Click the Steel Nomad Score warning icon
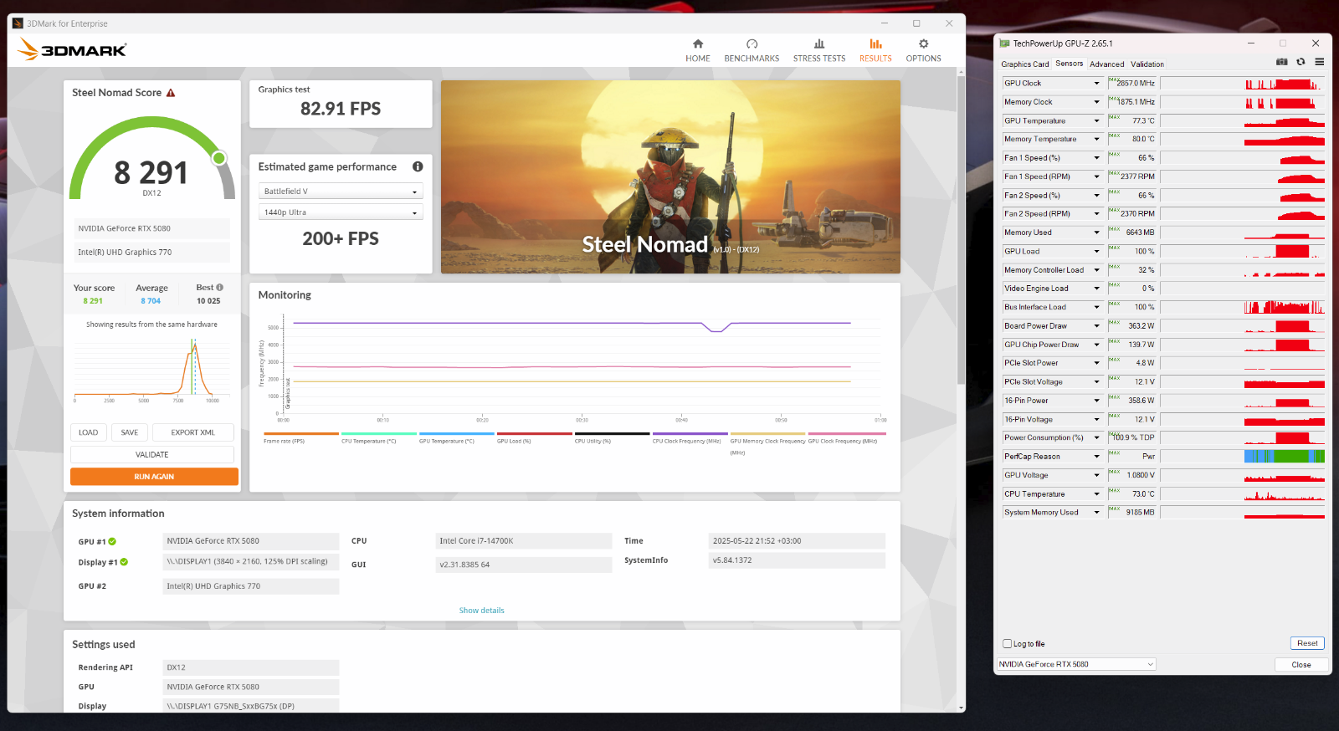Image resolution: width=1339 pixels, height=731 pixels. (171, 93)
